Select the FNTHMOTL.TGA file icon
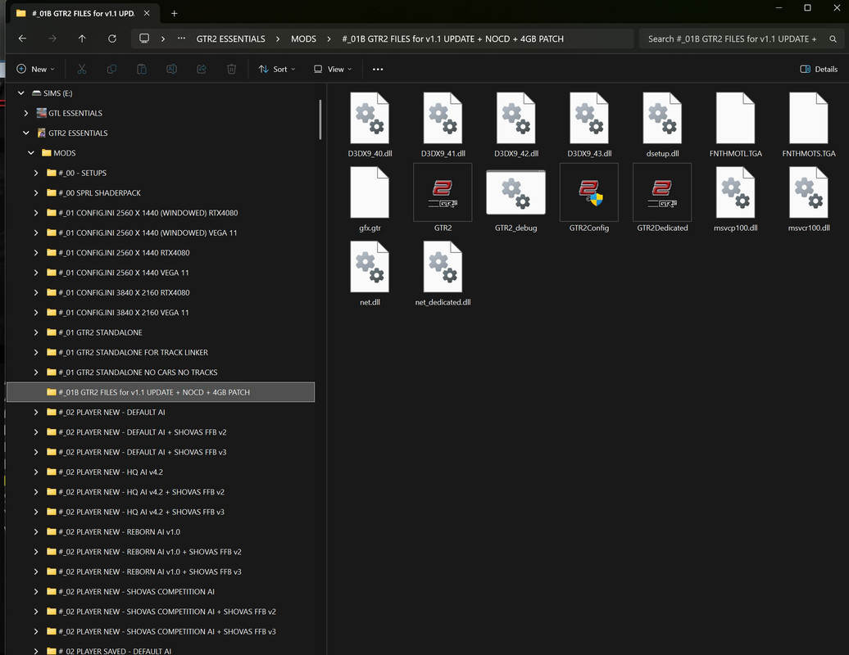The image size is (849, 655). pos(735,118)
